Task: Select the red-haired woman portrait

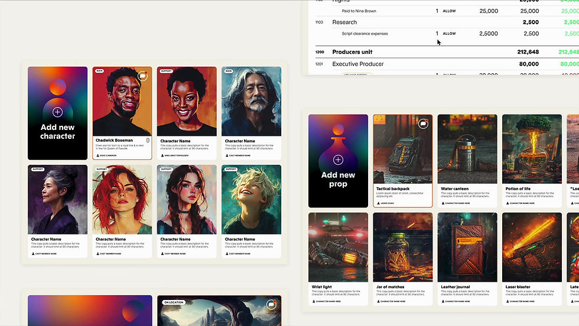Action: pos(122,200)
